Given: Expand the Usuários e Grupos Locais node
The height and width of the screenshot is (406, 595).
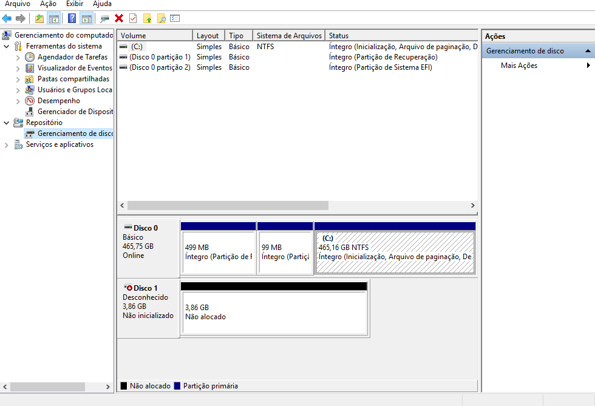Looking at the screenshot, I should [18, 90].
